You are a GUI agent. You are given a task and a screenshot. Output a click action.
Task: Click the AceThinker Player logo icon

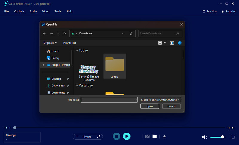[x=6, y=4]
